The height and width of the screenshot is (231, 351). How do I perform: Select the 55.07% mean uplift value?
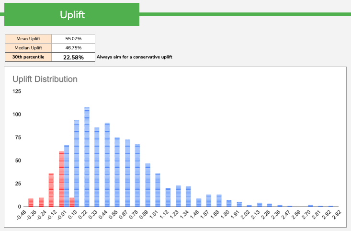73,39
